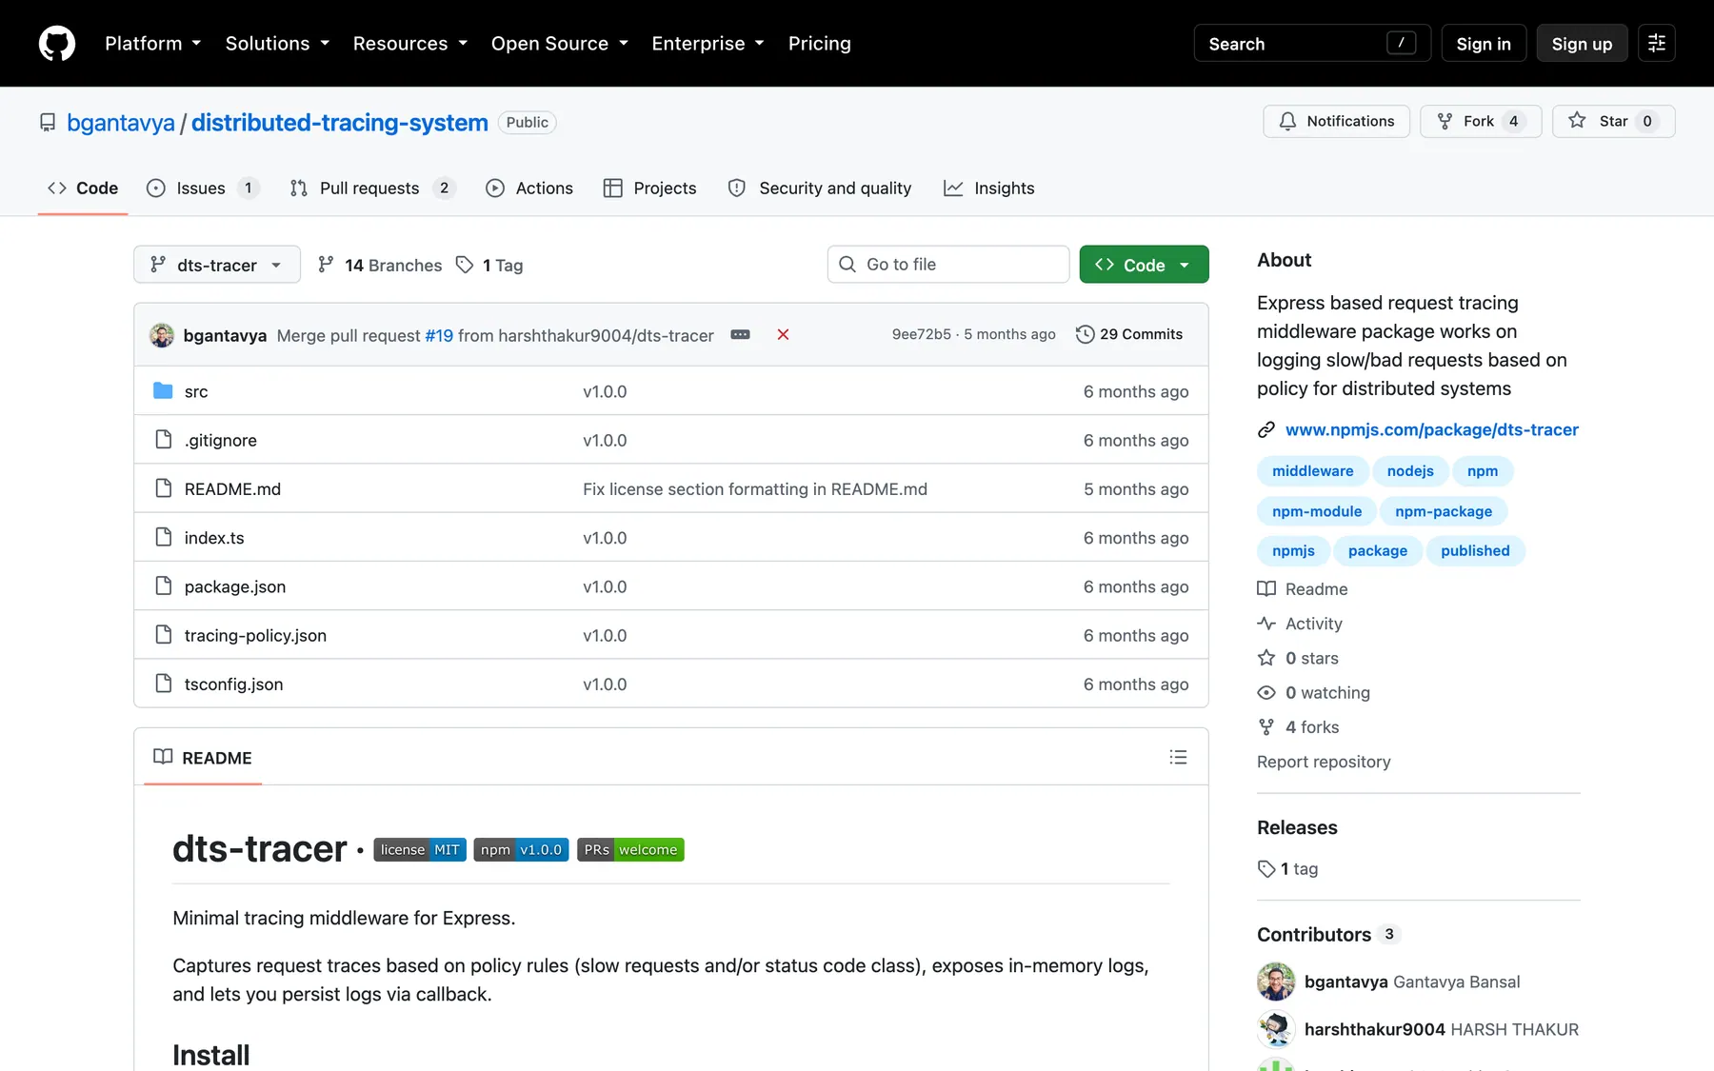Click the license MIT badge
1714x1071 pixels.
pos(420,850)
